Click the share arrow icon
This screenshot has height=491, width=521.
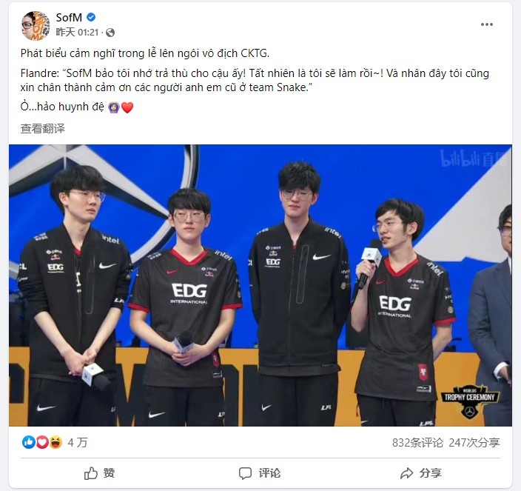tap(407, 473)
